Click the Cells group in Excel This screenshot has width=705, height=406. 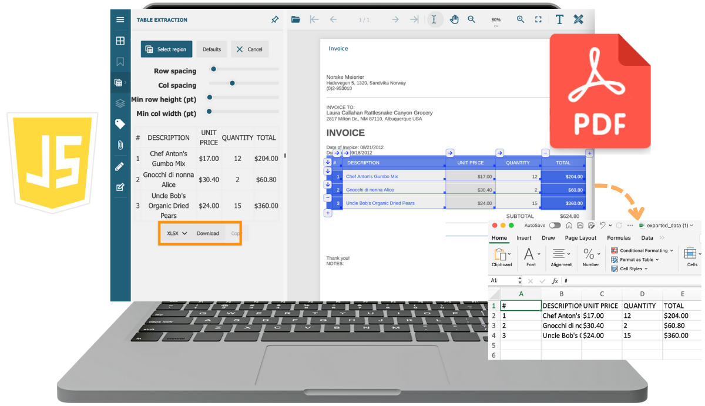[x=692, y=257]
